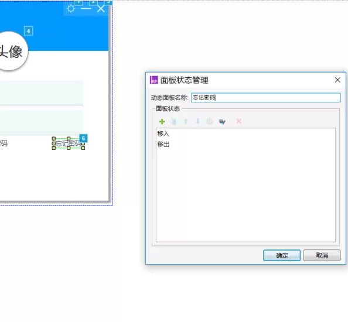This screenshot has width=348, height=322.
Task: Select the 忘记密码 widget on the canvas
Action: [x=69, y=143]
